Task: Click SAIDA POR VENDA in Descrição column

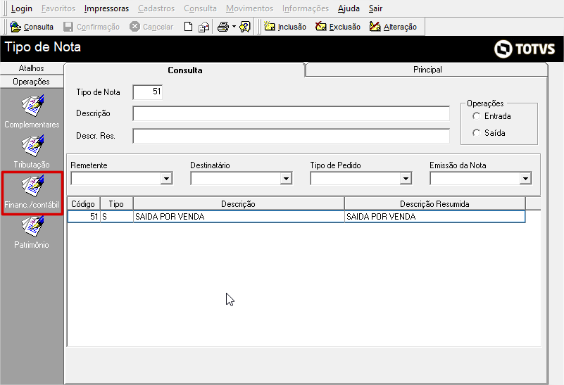Action: (x=239, y=217)
